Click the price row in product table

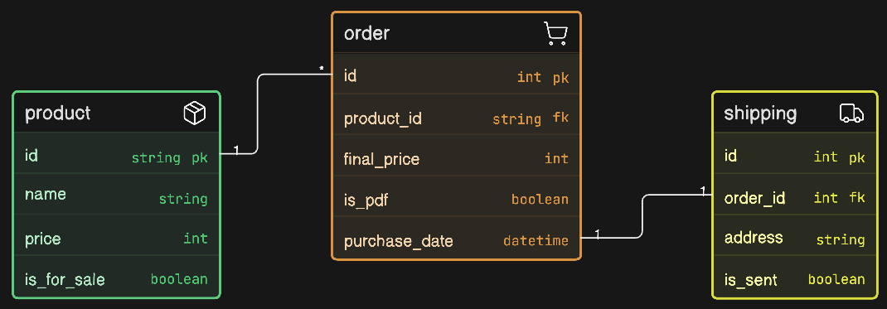click(x=116, y=239)
